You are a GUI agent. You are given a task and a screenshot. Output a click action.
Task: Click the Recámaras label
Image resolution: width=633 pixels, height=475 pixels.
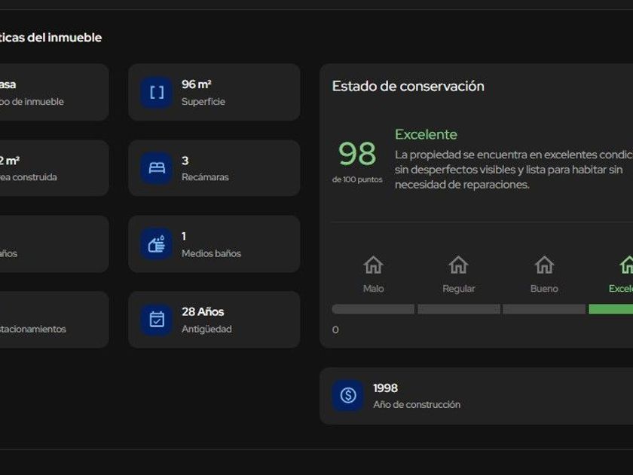[205, 177]
